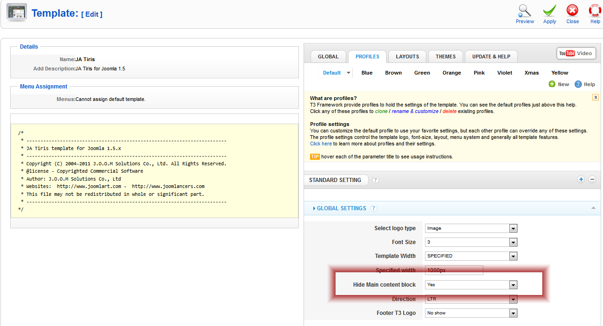Open the Font Size dropdown
This screenshot has height=326, width=603.
(x=471, y=242)
